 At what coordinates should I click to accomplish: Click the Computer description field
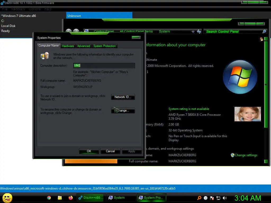(104, 66)
